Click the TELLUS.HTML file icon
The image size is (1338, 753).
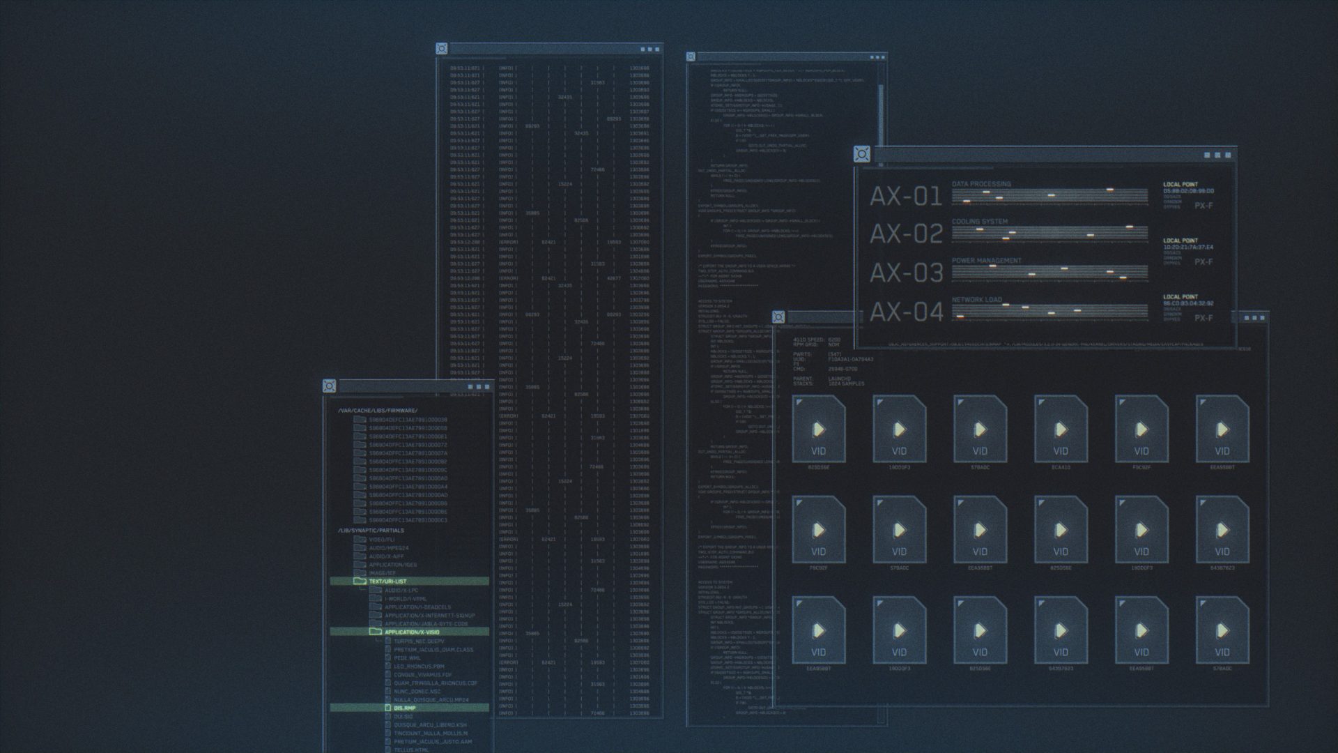coord(389,750)
